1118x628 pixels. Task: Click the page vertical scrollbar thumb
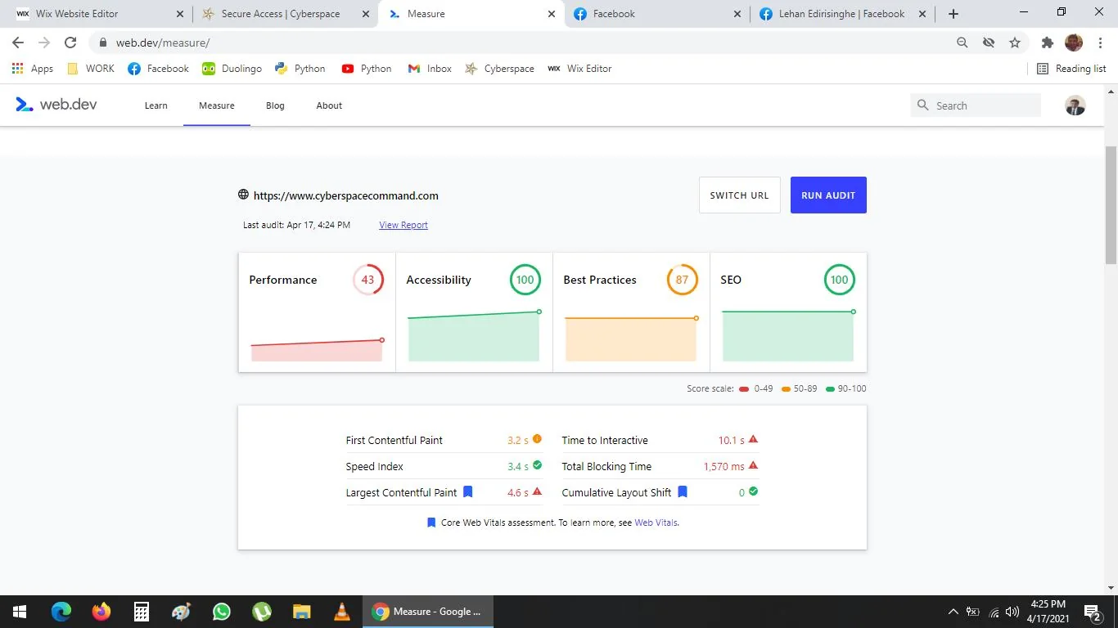tap(1111, 204)
